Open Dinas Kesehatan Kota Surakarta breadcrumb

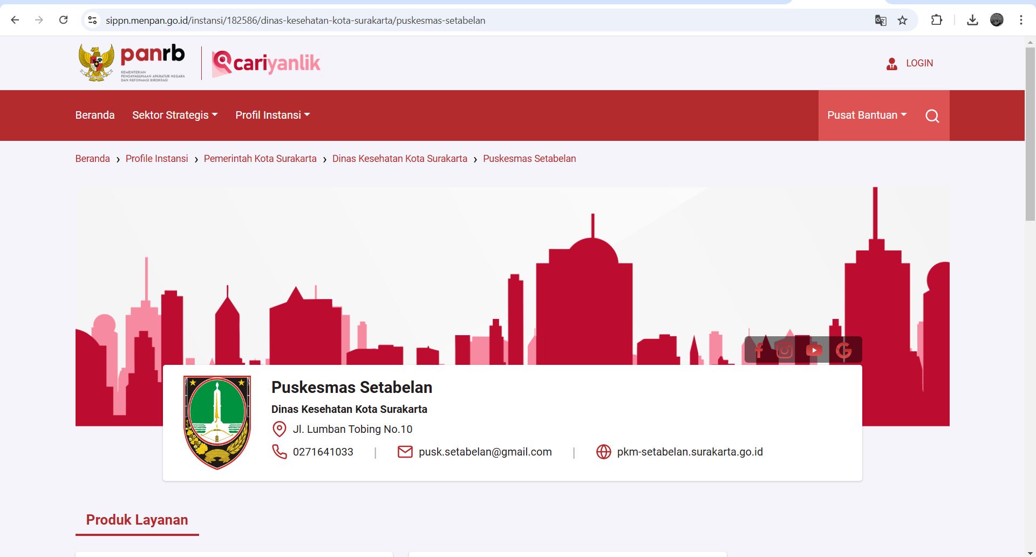400,159
